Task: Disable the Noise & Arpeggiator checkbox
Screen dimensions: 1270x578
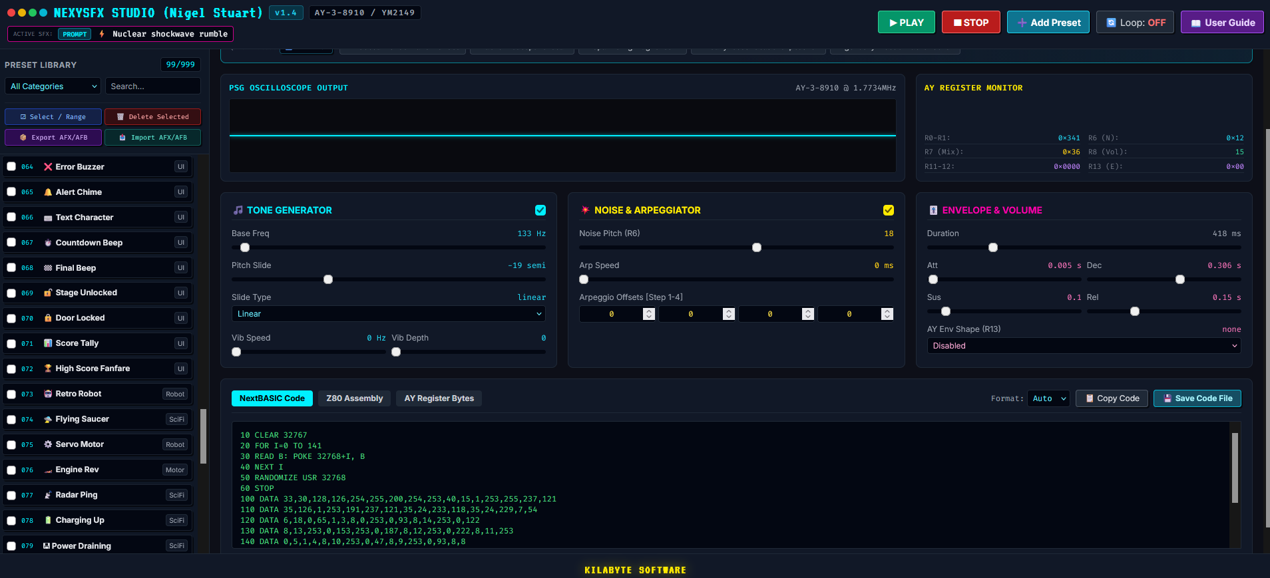Action: point(889,210)
